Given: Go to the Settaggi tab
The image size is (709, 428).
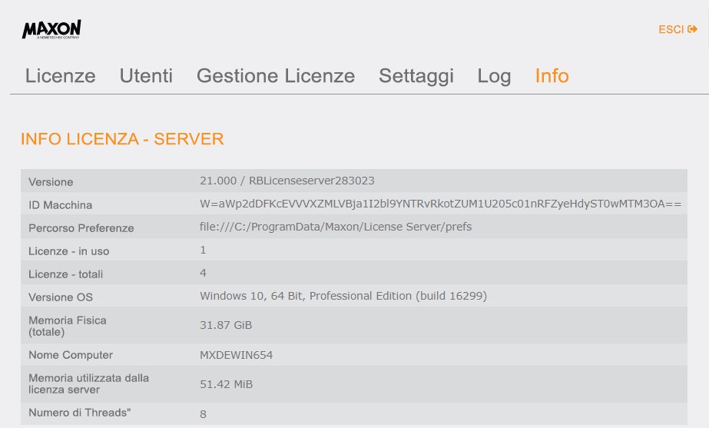Looking at the screenshot, I should (x=416, y=75).
